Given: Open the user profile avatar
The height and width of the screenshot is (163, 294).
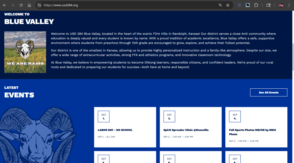Looking at the screenshot, I should click(x=281, y=5).
